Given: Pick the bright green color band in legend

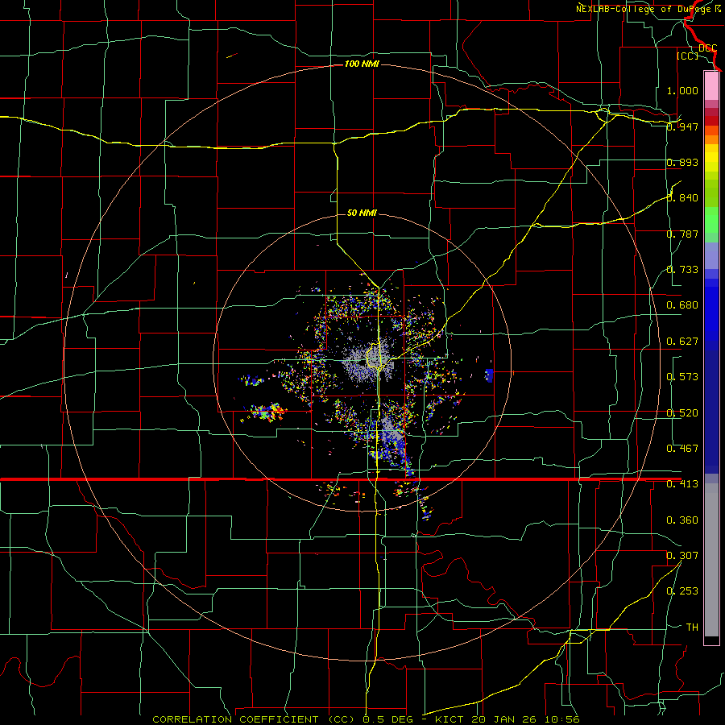Looking at the screenshot, I should [711, 220].
